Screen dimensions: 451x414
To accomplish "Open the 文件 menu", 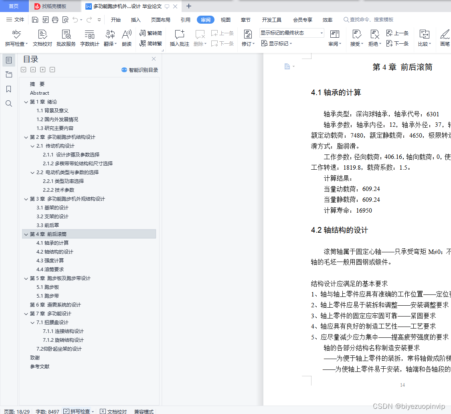I will point(16,20).
